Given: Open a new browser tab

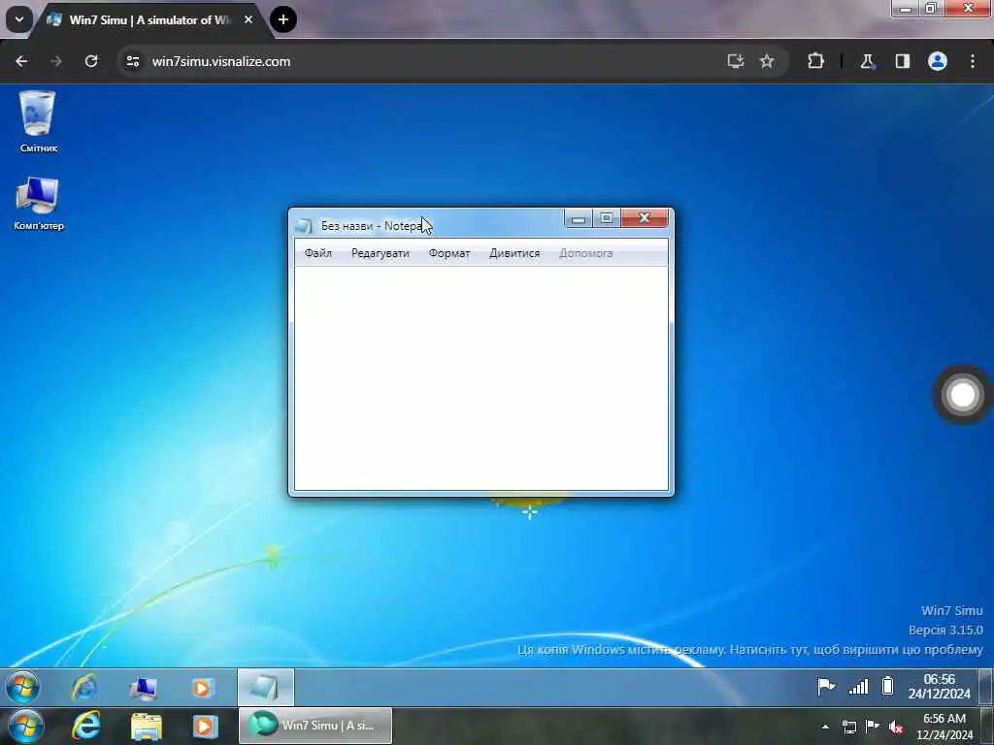Looking at the screenshot, I should tap(283, 19).
